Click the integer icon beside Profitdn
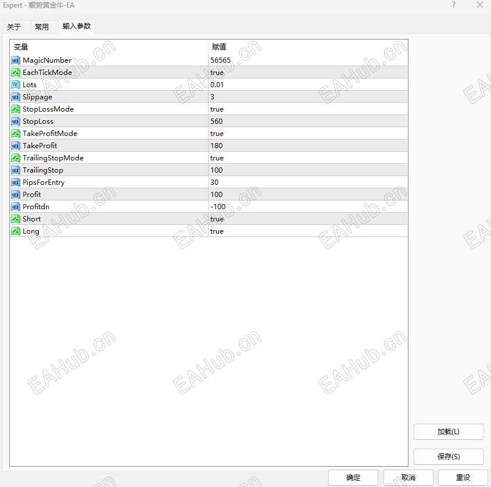Viewport: 491px width, 487px height. point(16,207)
